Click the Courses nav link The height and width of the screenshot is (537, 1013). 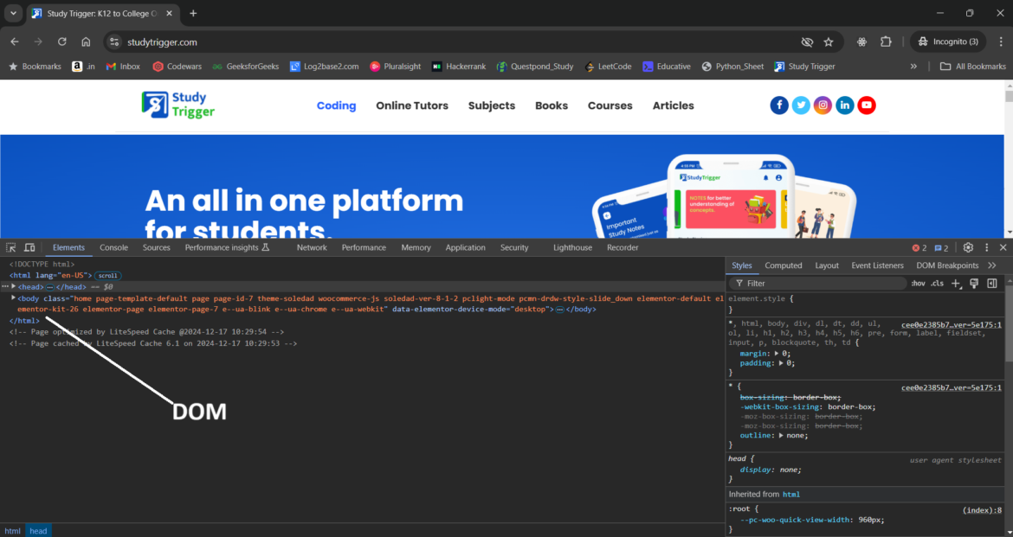(610, 105)
